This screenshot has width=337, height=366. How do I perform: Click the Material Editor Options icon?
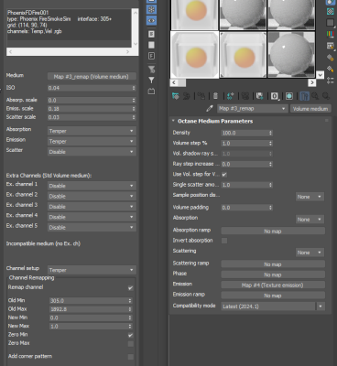click(x=330, y=58)
